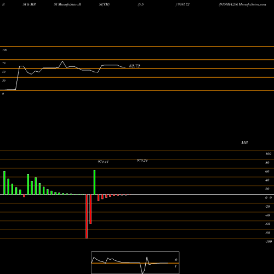This screenshot has height=274, width=274.
Task: Click the -100 label on MR axis
Action: tap(268, 242)
